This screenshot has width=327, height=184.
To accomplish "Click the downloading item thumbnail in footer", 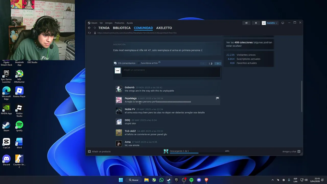I will click(x=166, y=152).
